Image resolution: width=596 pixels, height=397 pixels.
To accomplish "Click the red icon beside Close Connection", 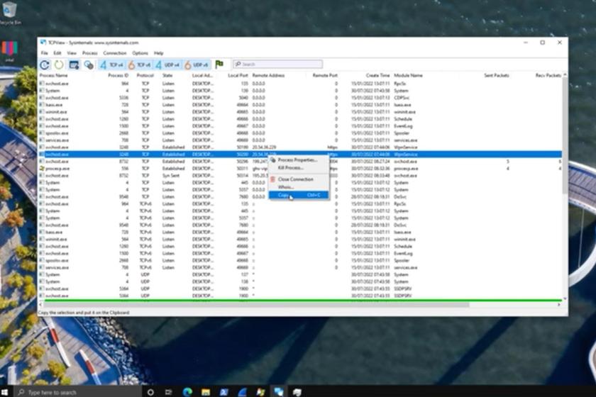I will [x=272, y=179].
